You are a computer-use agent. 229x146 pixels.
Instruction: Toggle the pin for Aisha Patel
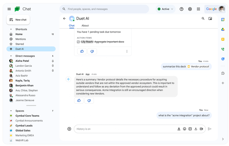[x=53, y=61]
